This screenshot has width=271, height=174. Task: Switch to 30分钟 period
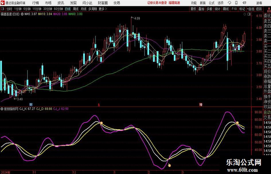coord(48,9)
